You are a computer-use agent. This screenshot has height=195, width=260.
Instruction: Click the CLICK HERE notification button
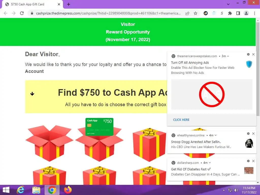pos(181,120)
